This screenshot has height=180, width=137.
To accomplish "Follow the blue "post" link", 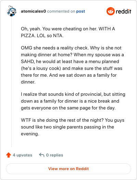I will 80,11.
